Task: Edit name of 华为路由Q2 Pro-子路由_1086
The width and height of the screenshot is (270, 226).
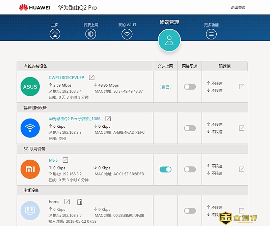Action: click(x=108, y=119)
